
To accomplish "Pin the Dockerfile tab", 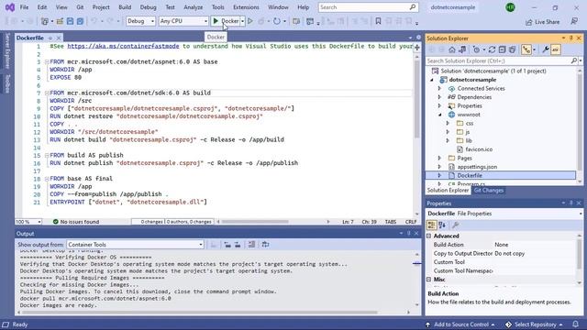I will click(x=50, y=38).
